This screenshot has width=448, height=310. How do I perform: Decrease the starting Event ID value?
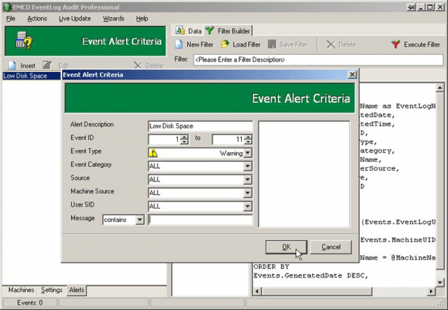coord(185,142)
